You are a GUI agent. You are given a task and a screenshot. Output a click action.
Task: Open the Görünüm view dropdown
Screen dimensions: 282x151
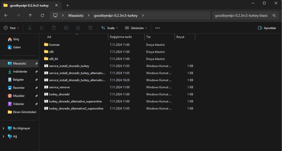(136, 28)
